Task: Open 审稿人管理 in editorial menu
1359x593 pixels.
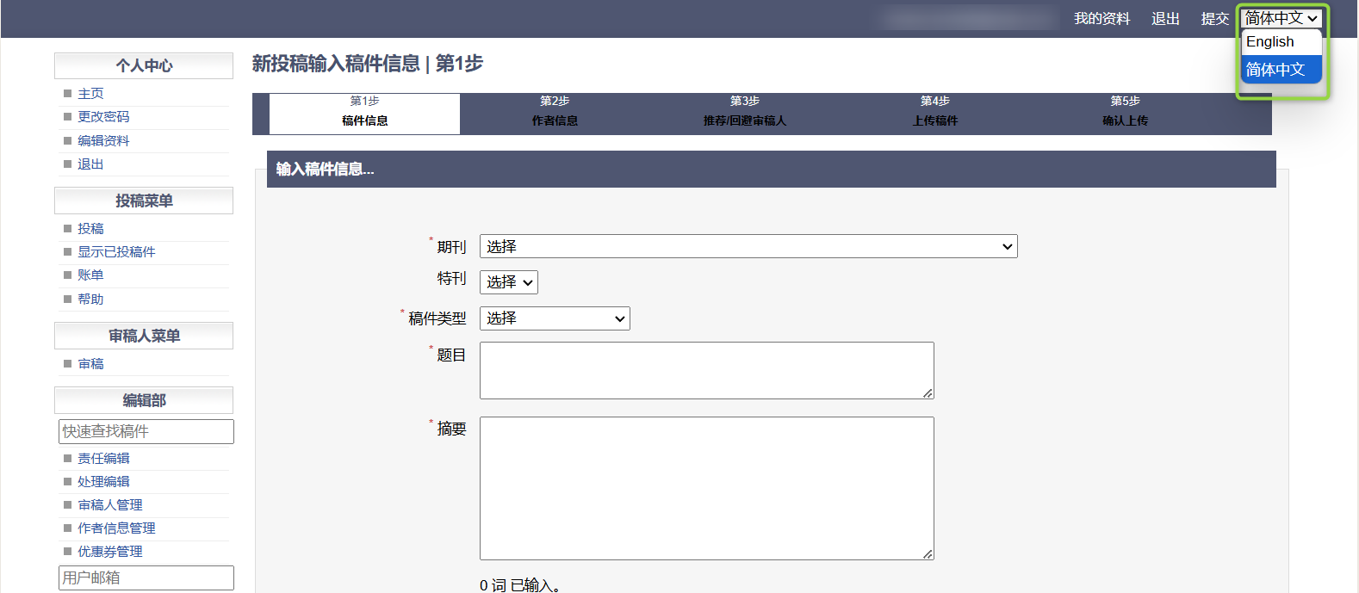Action: [110, 505]
